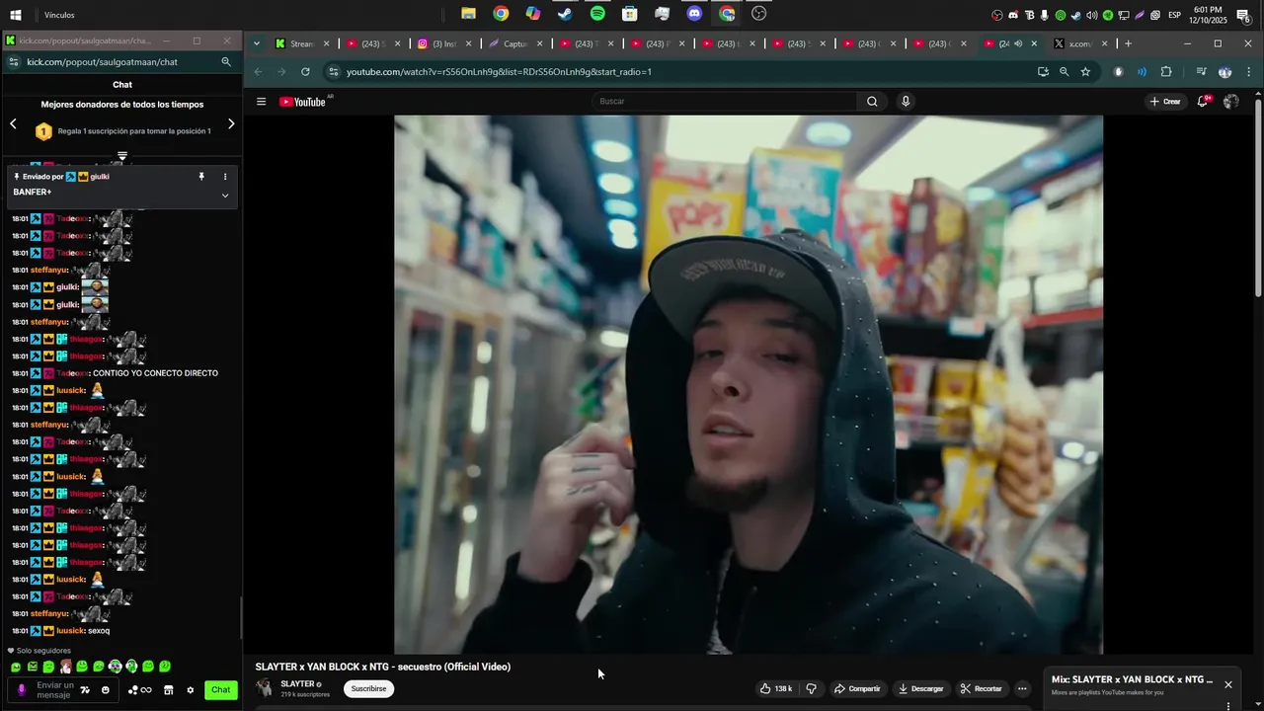Viewport: 1264px width, 711px height.
Task: Open site info icon in Kick popout
Action: [13, 61]
